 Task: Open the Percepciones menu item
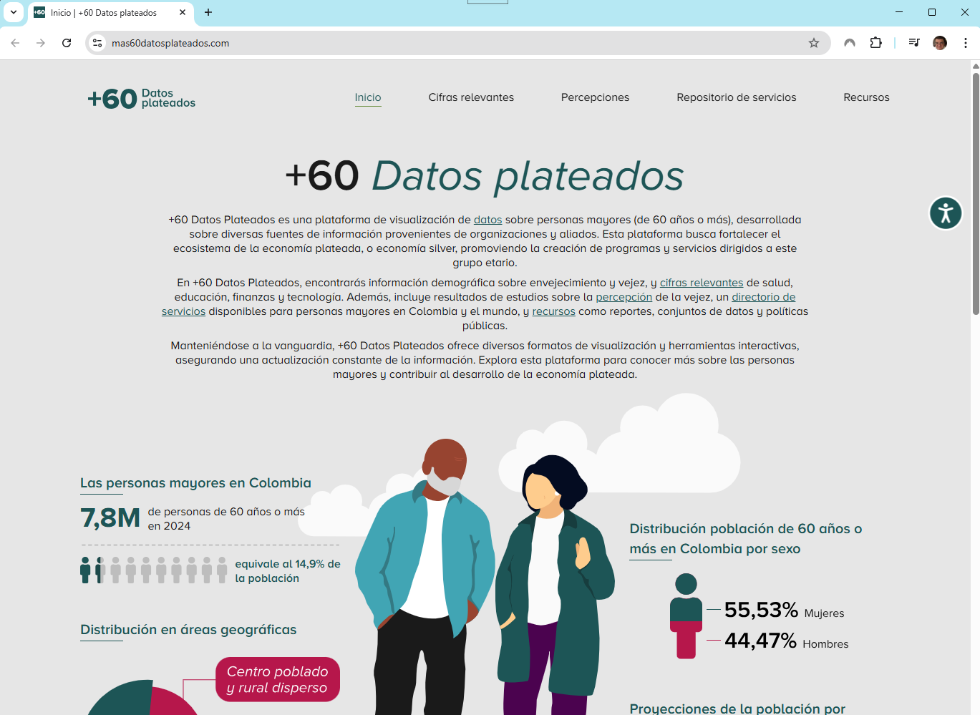coord(595,97)
